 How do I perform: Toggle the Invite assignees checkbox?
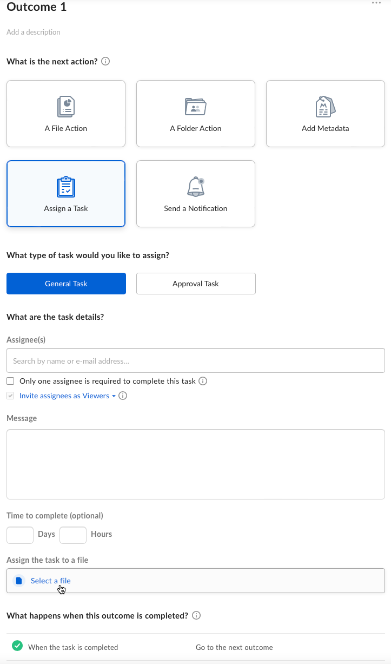click(10, 396)
